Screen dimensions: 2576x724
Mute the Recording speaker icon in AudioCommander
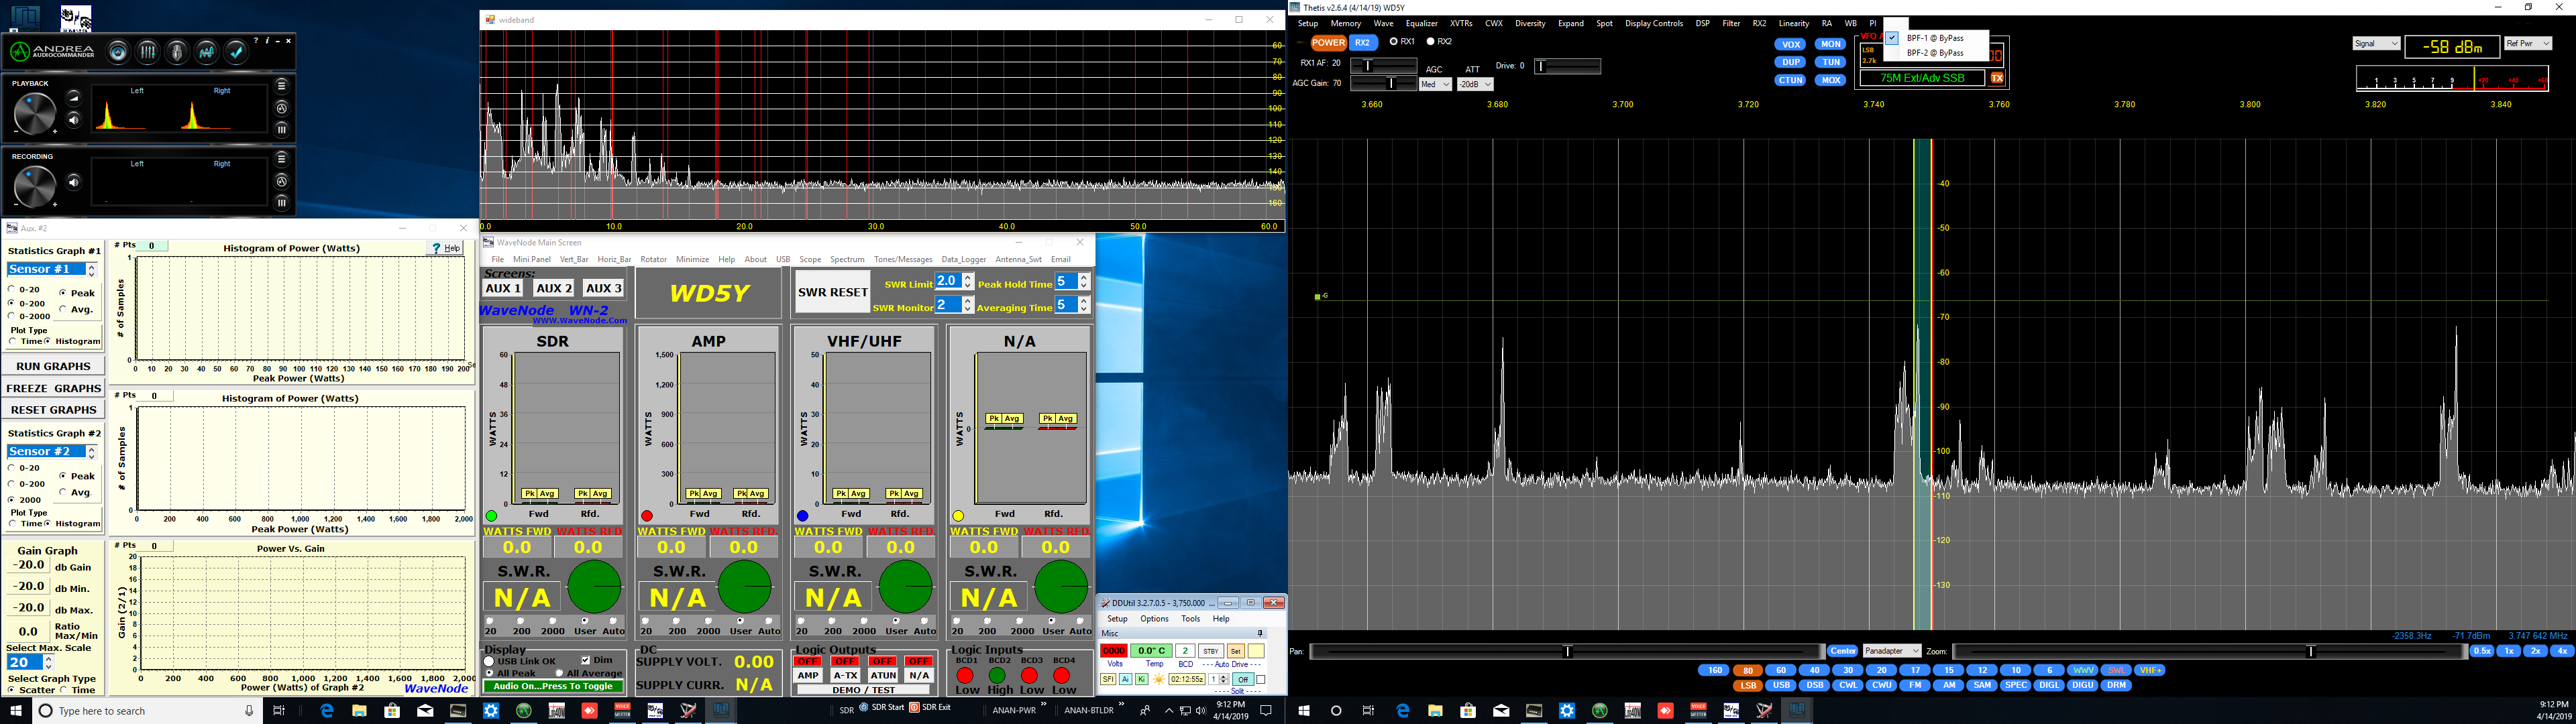coord(74,182)
